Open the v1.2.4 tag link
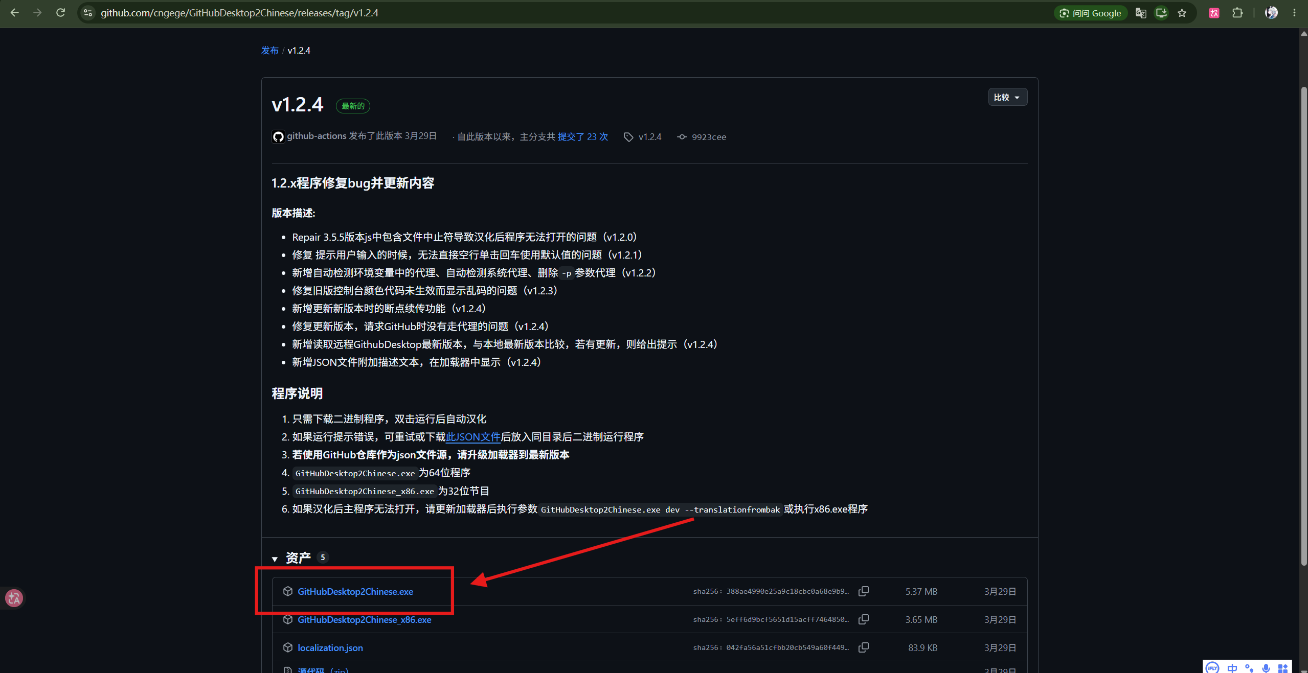Viewport: 1308px width, 673px height. coord(650,137)
